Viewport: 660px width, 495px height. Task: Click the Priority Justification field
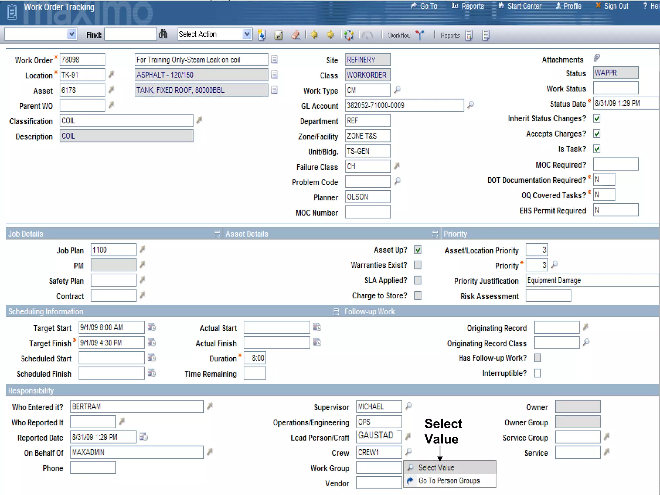click(x=592, y=280)
